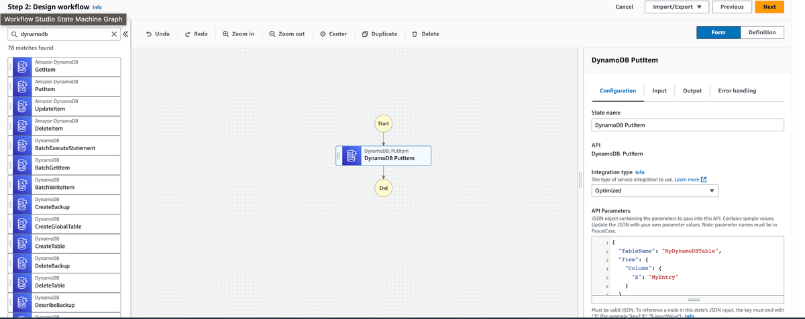Click the 'API Parameters' label
Image resolution: width=805 pixels, height=319 pixels.
point(611,211)
